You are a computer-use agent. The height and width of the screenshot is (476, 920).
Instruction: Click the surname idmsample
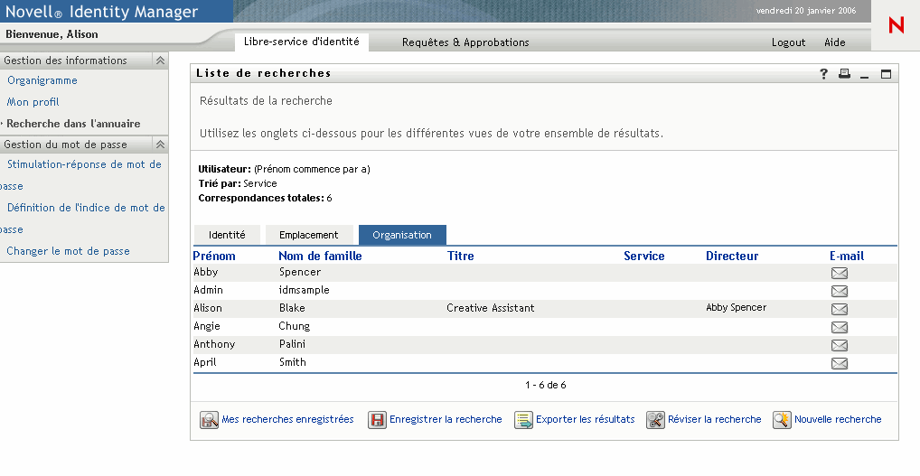[305, 290]
